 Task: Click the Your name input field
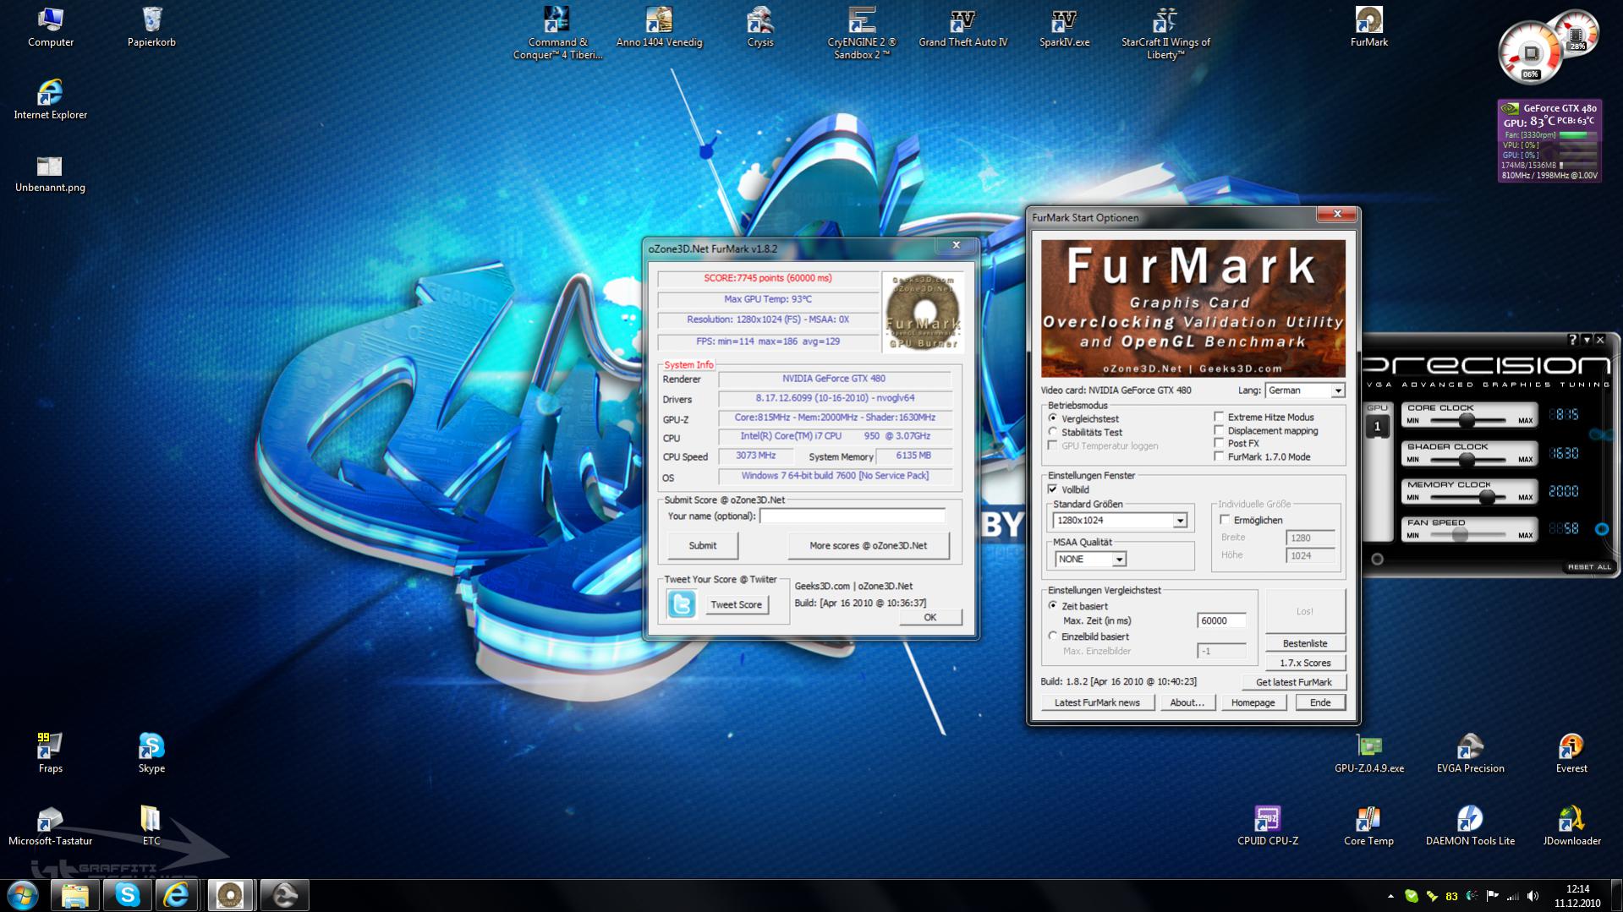(x=853, y=516)
